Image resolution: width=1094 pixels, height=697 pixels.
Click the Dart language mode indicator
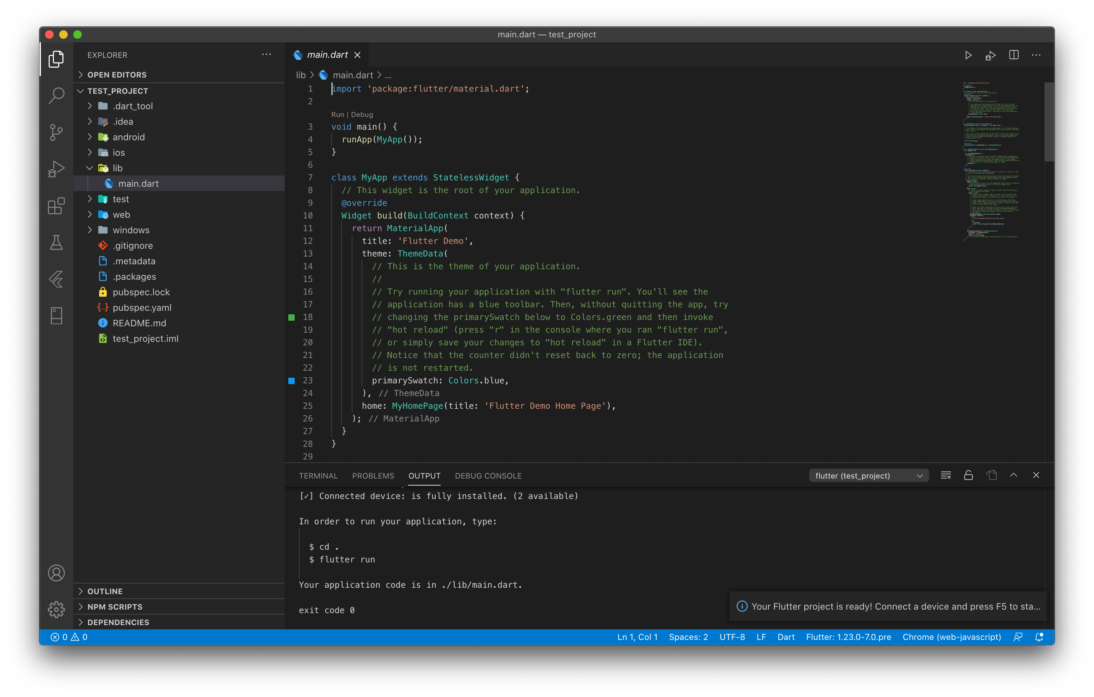point(786,637)
